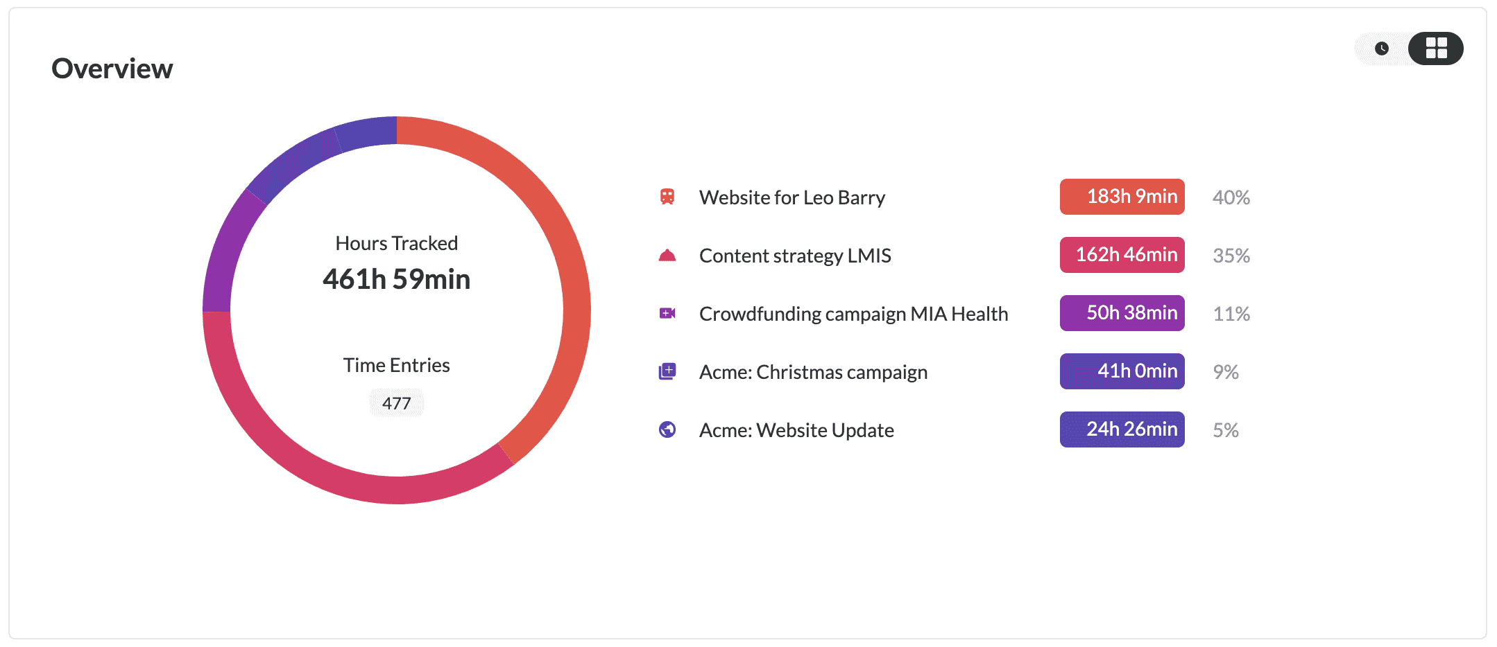Select Acme: Website Update project
Screen dimensions: 1497x647
pyautogui.click(x=796, y=430)
